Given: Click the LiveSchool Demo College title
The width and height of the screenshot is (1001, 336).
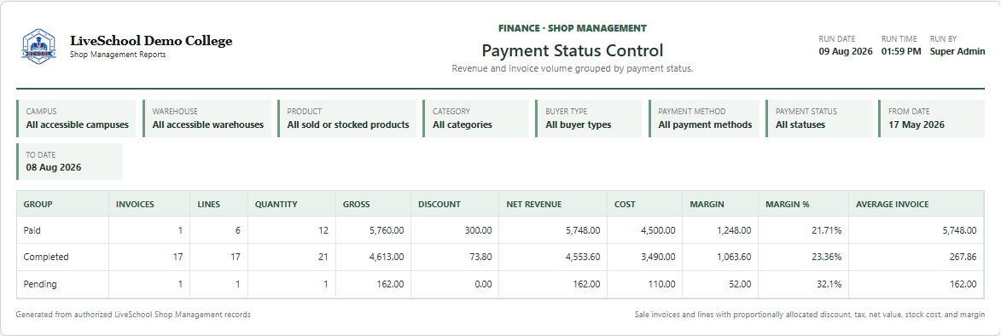Looking at the screenshot, I should pyautogui.click(x=151, y=42).
